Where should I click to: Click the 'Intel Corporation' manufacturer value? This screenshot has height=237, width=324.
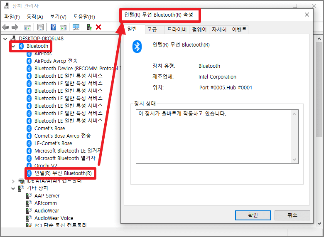(217, 77)
